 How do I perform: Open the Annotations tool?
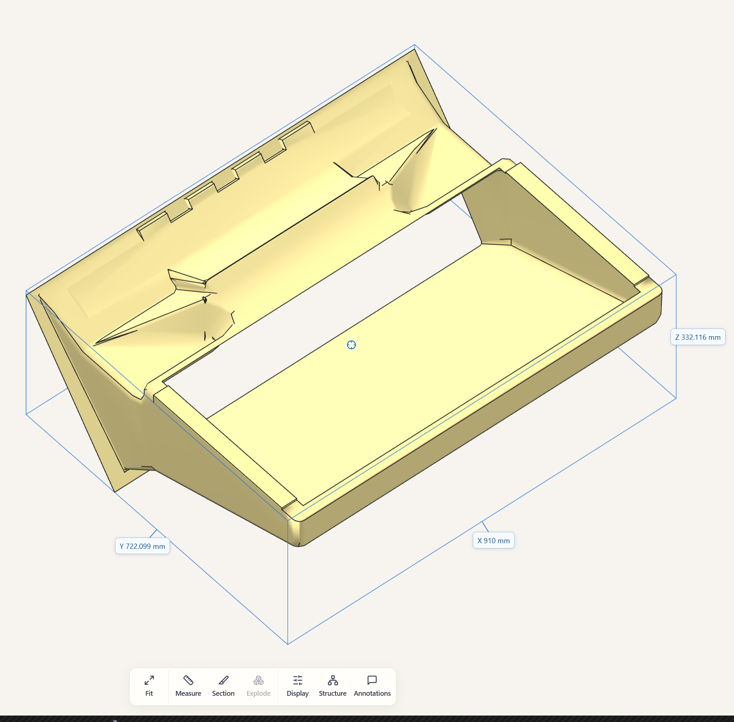[x=372, y=686]
